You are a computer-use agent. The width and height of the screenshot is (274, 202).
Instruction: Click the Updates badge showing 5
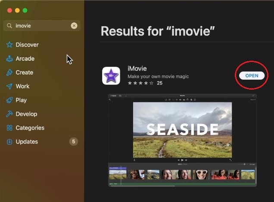74,142
